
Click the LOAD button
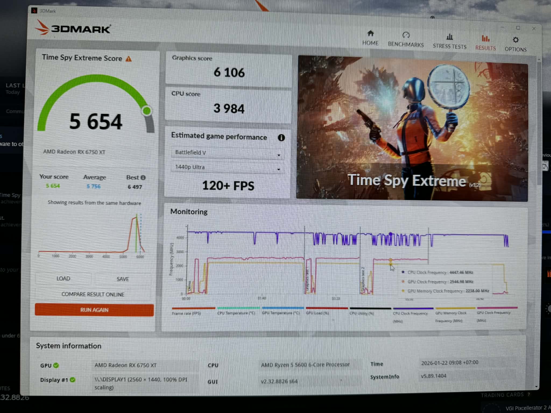[x=63, y=279]
